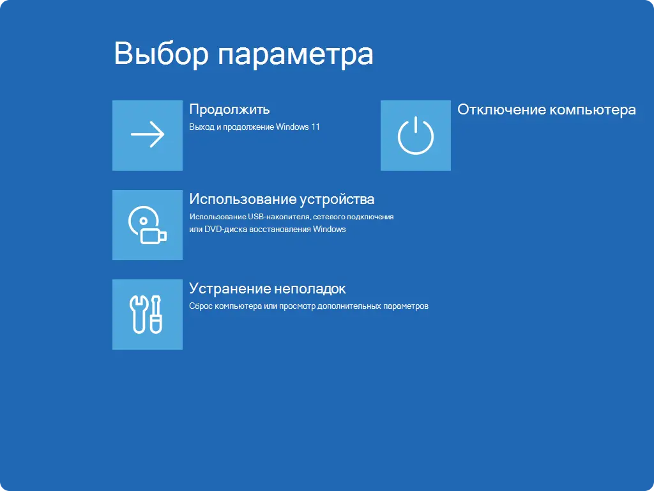654x491 pixels.
Task: Click the right arrow Continue icon
Action: tap(148, 135)
